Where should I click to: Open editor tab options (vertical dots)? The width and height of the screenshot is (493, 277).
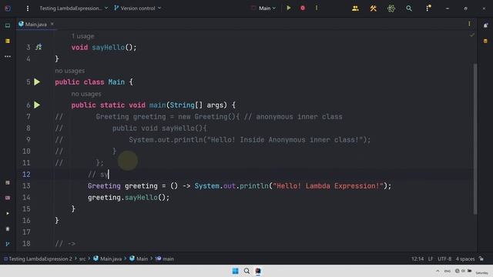coord(469,24)
